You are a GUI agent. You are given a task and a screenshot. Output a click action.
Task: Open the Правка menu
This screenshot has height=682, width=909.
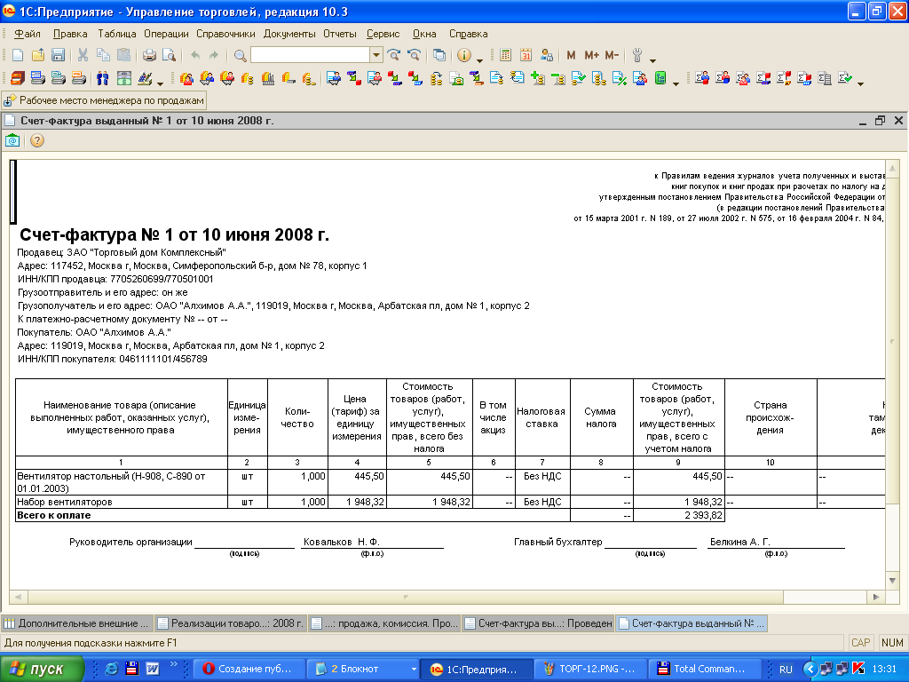click(70, 34)
